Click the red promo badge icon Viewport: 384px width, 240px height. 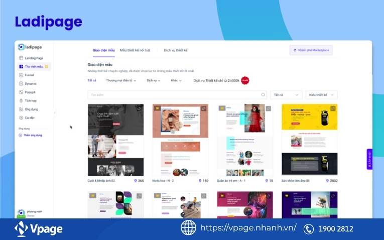pyautogui.click(x=245, y=80)
